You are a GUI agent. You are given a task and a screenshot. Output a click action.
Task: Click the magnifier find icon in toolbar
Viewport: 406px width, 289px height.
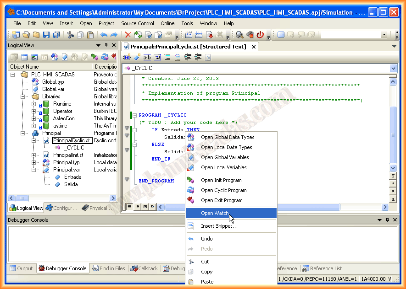[239, 35]
